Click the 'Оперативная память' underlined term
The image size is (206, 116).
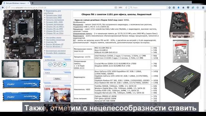click(x=83, y=34)
